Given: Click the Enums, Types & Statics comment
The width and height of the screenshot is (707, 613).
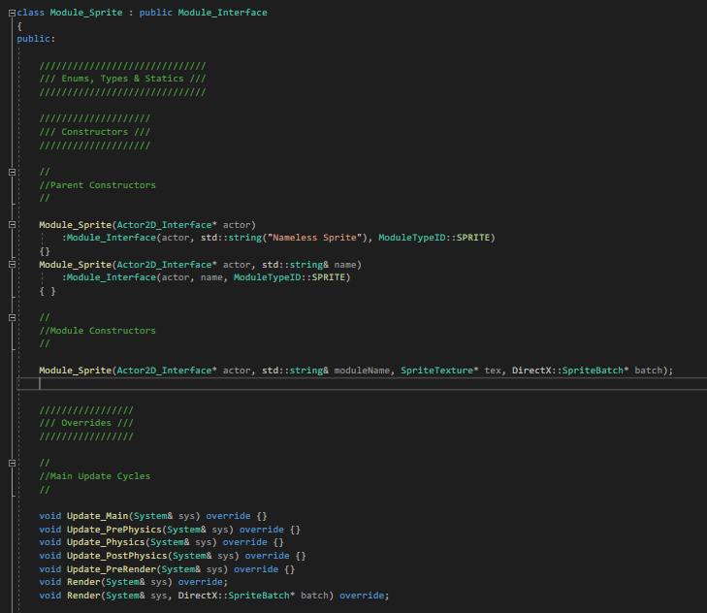Looking at the screenshot, I should [122, 79].
